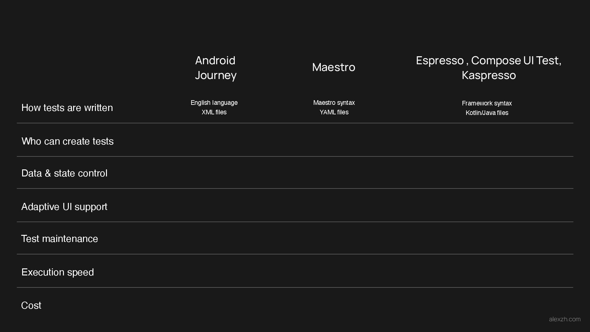Click the word Espresso in the header
Viewport: 590px width, 332px height.
[440, 61]
